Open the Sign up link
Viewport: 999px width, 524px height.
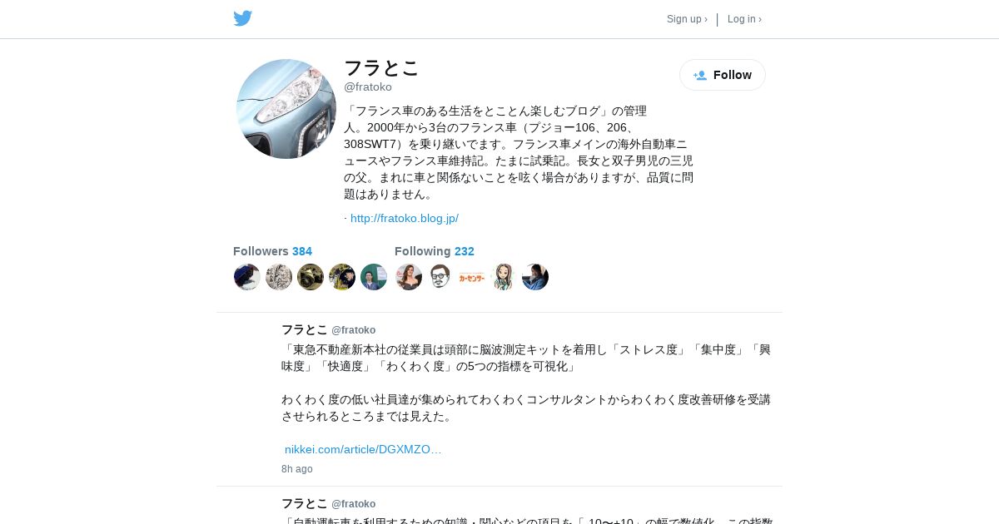687,19
